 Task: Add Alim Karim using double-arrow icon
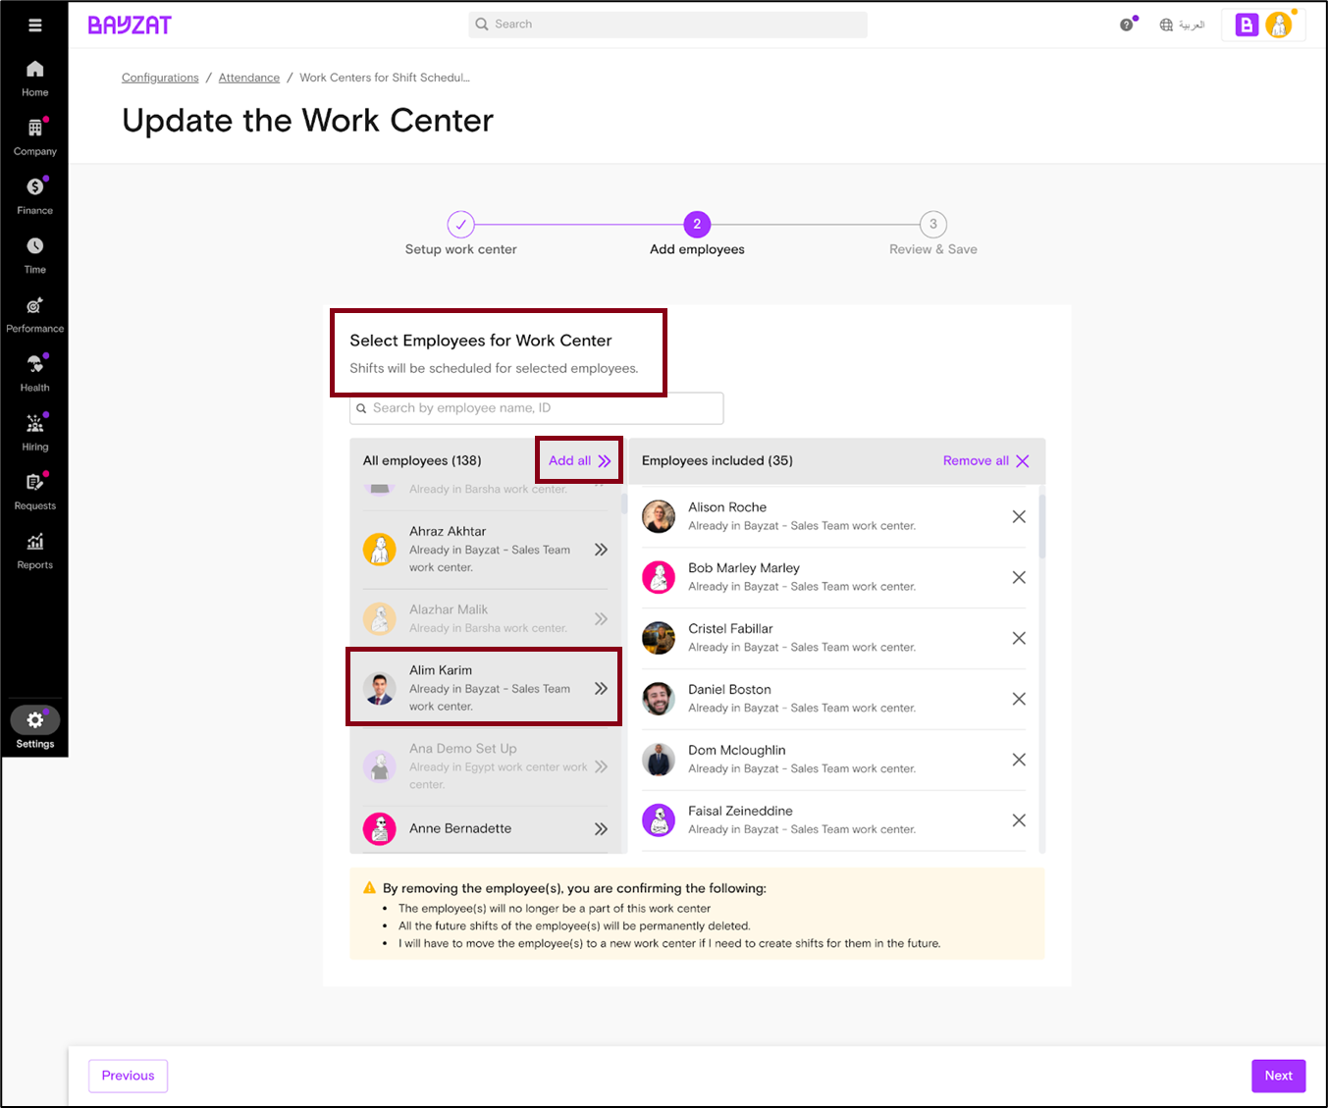(x=601, y=688)
